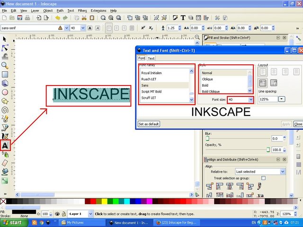Click the Windows start button
Image resolution: width=303 pixels, height=227 pixels.
pos(14,223)
